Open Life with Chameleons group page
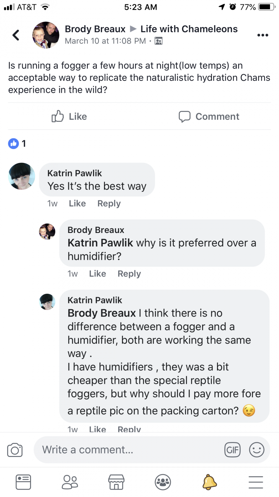 pos(189,29)
